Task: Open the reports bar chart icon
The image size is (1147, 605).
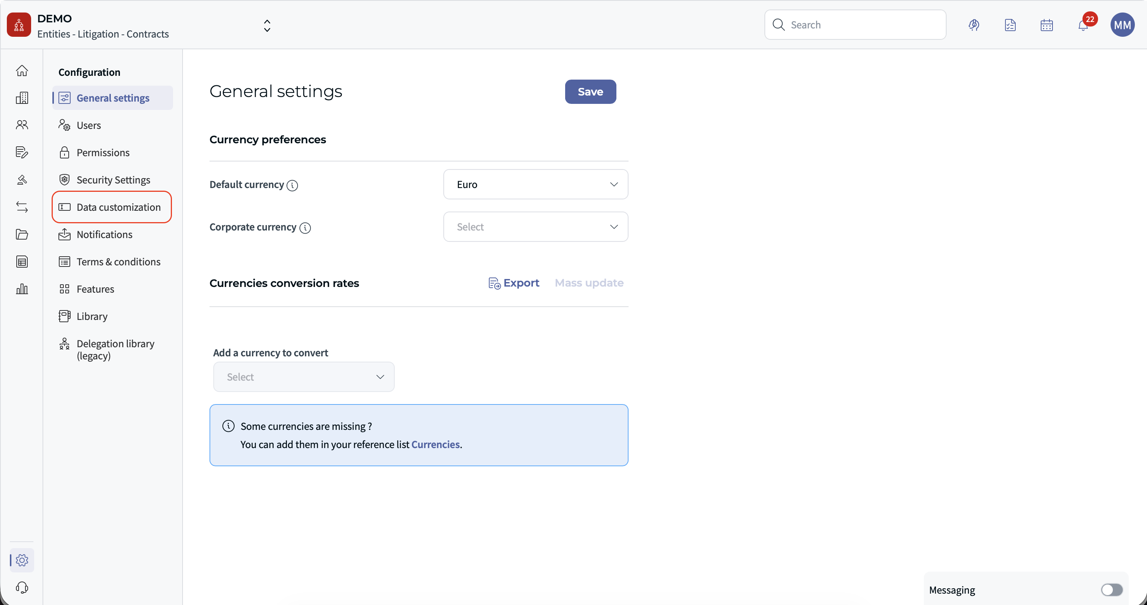Action: 22,289
